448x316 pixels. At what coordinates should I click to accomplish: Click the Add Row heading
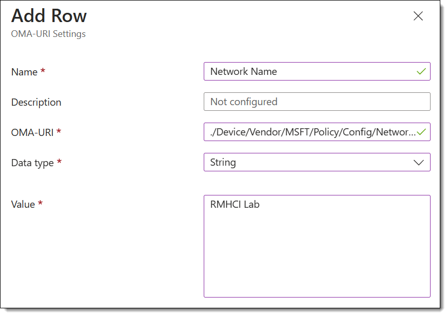[x=49, y=16]
